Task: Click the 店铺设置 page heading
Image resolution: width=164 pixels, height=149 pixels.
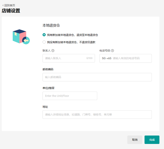Action: point(11,11)
